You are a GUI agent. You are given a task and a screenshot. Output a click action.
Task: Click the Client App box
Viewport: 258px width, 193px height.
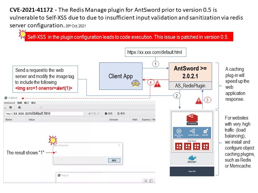pyautogui.click(x=121, y=76)
